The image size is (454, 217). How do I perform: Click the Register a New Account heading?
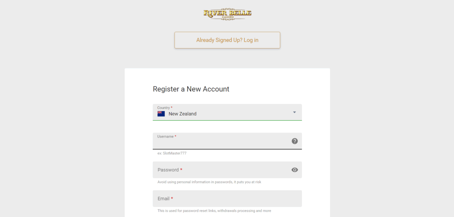point(191,89)
